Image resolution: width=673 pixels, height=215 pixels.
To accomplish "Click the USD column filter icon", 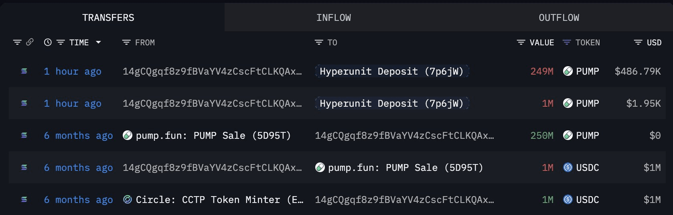I will click(638, 42).
